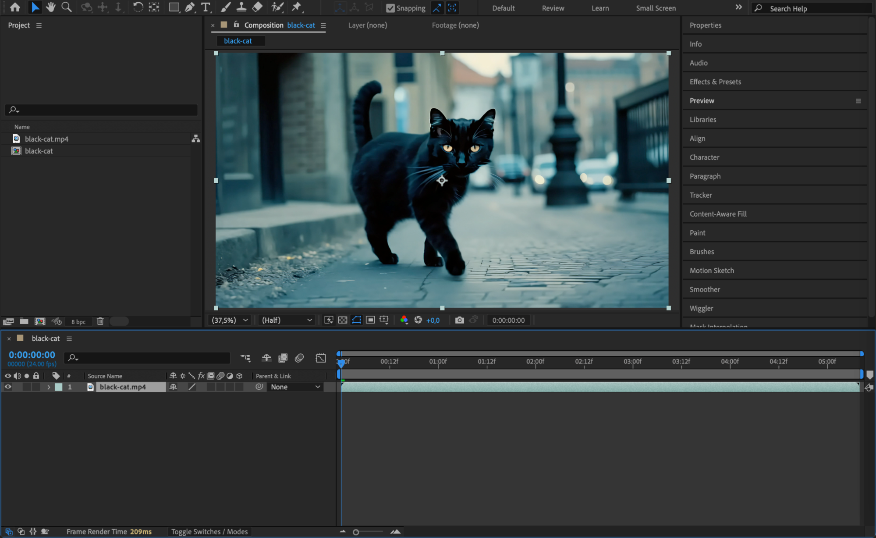Viewport: 876px width, 538px height.
Task: Select the Pen tool
Action: coord(189,7)
